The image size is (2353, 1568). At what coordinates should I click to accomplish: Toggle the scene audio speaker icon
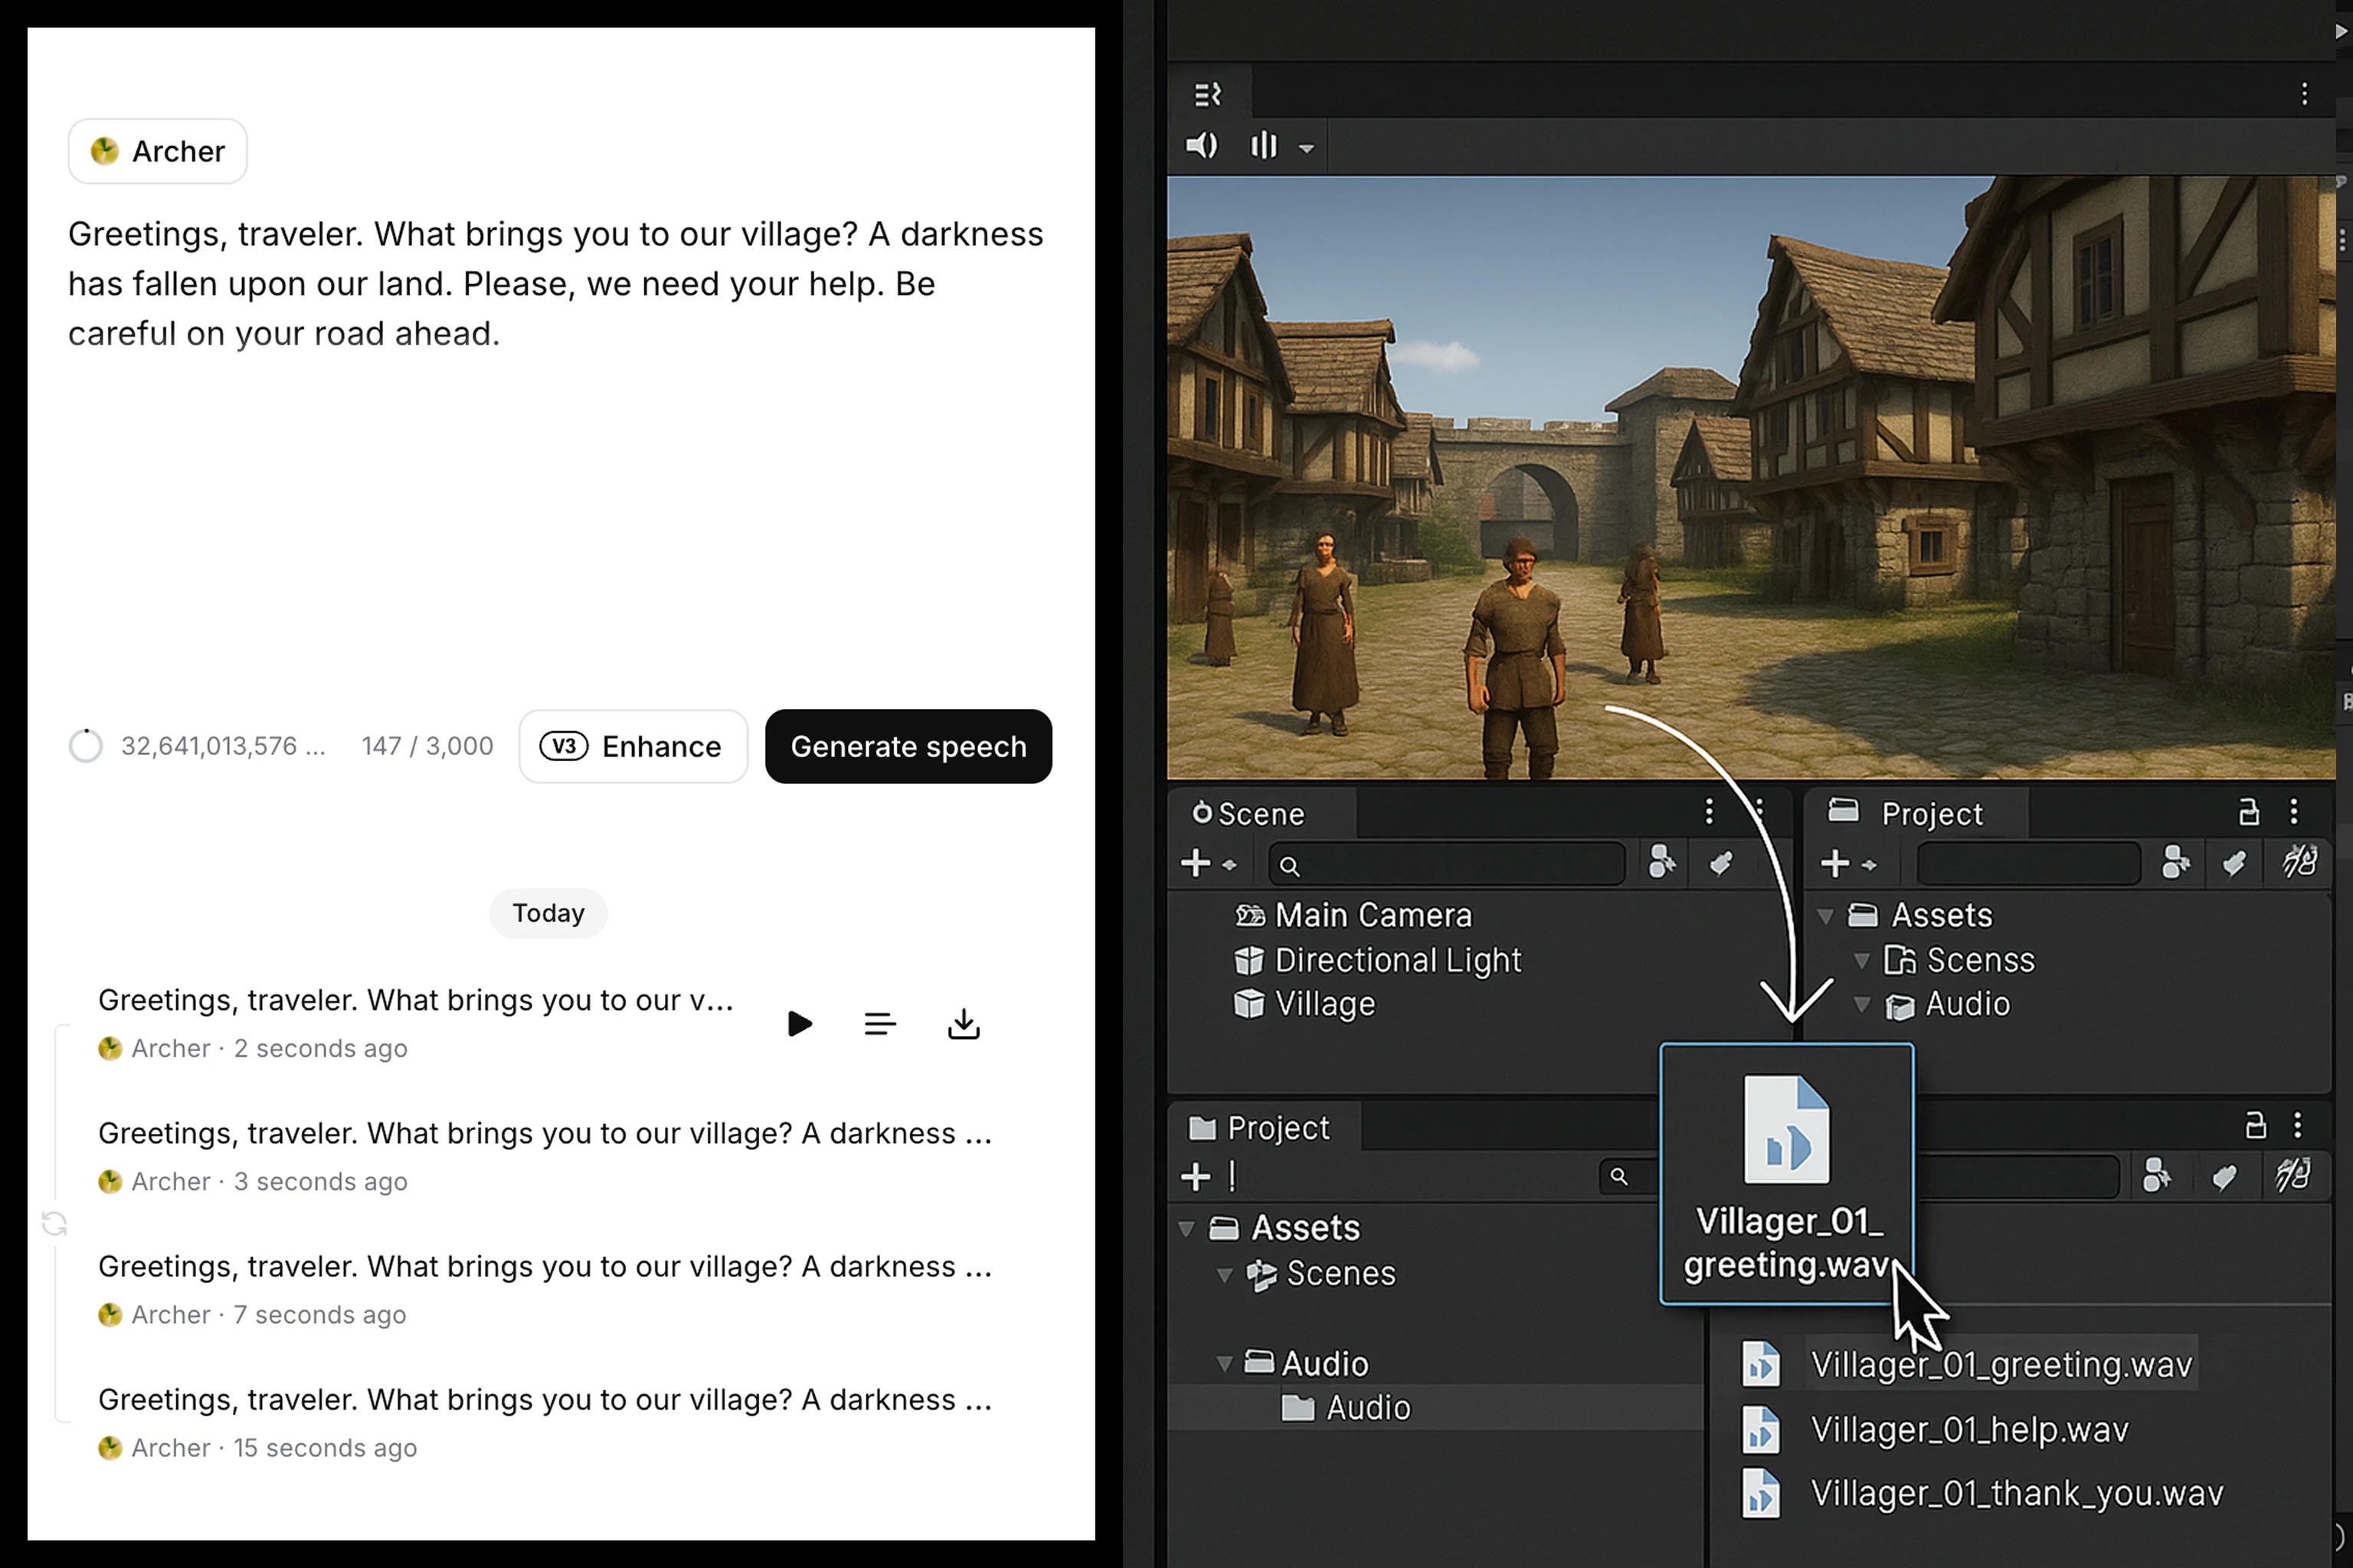1202,146
